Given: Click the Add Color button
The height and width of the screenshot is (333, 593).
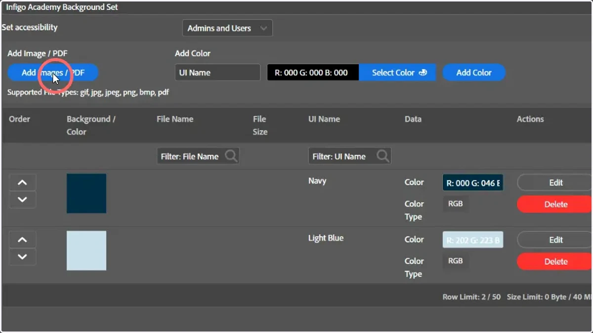Looking at the screenshot, I should [474, 73].
